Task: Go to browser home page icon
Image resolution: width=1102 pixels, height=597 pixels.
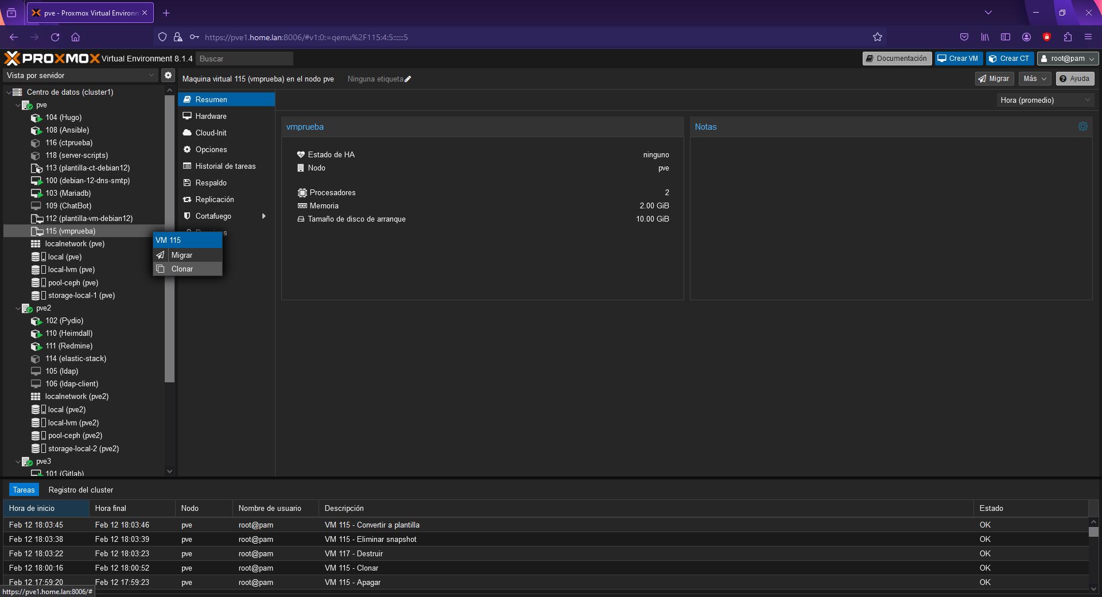Action: coord(75,37)
